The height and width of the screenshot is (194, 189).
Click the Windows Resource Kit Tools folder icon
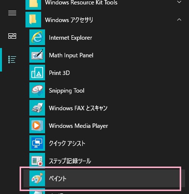[33, 4]
